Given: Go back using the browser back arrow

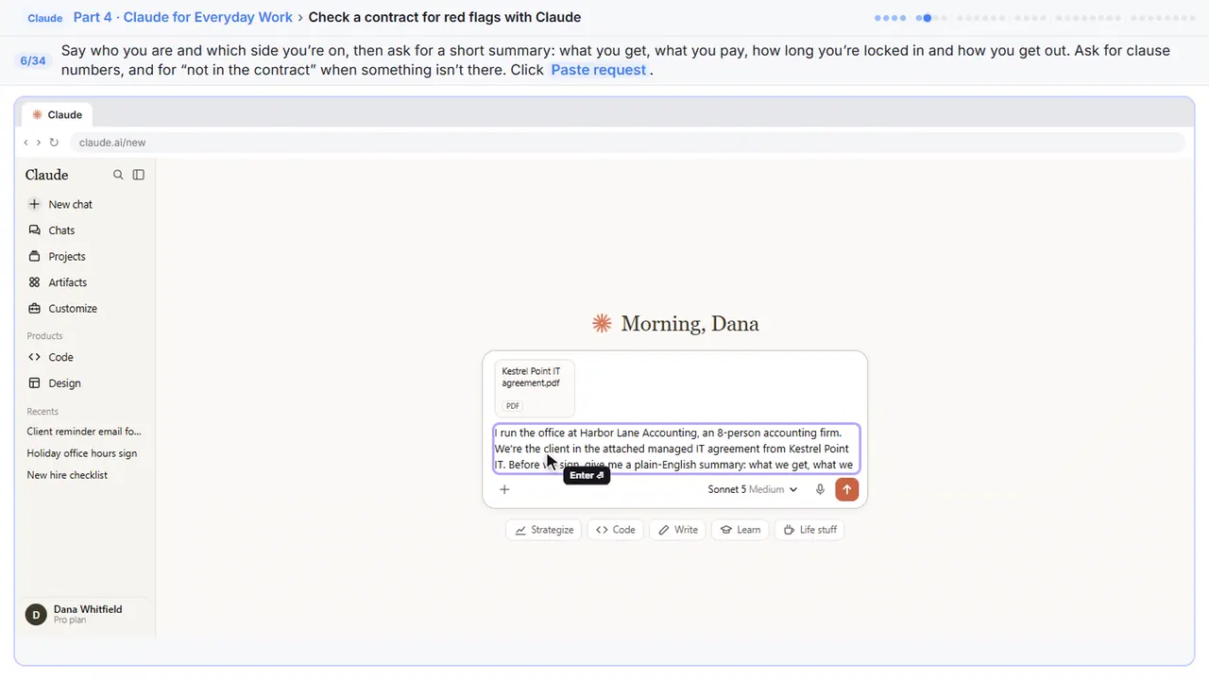Looking at the screenshot, I should (x=26, y=143).
